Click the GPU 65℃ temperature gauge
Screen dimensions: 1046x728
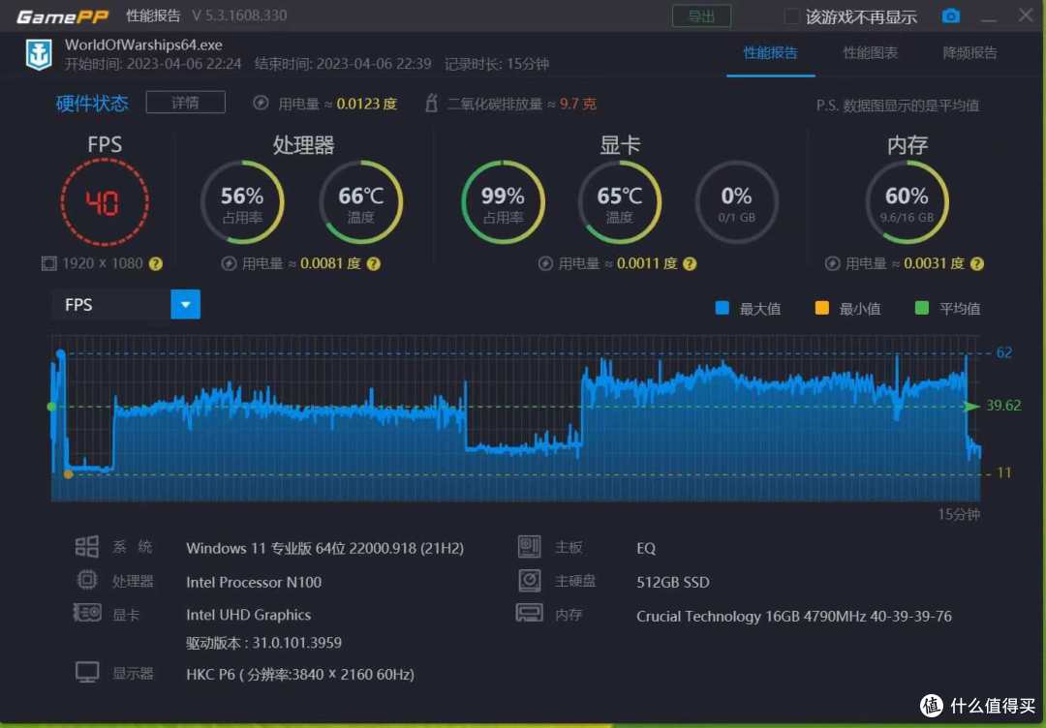click(620, 202)
